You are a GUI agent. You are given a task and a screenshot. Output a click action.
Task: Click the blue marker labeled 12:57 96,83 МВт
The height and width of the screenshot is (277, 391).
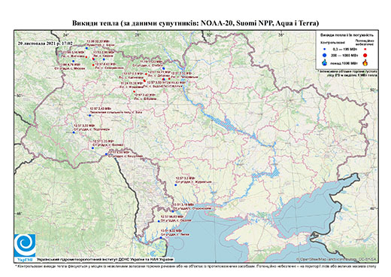(159, 221)
